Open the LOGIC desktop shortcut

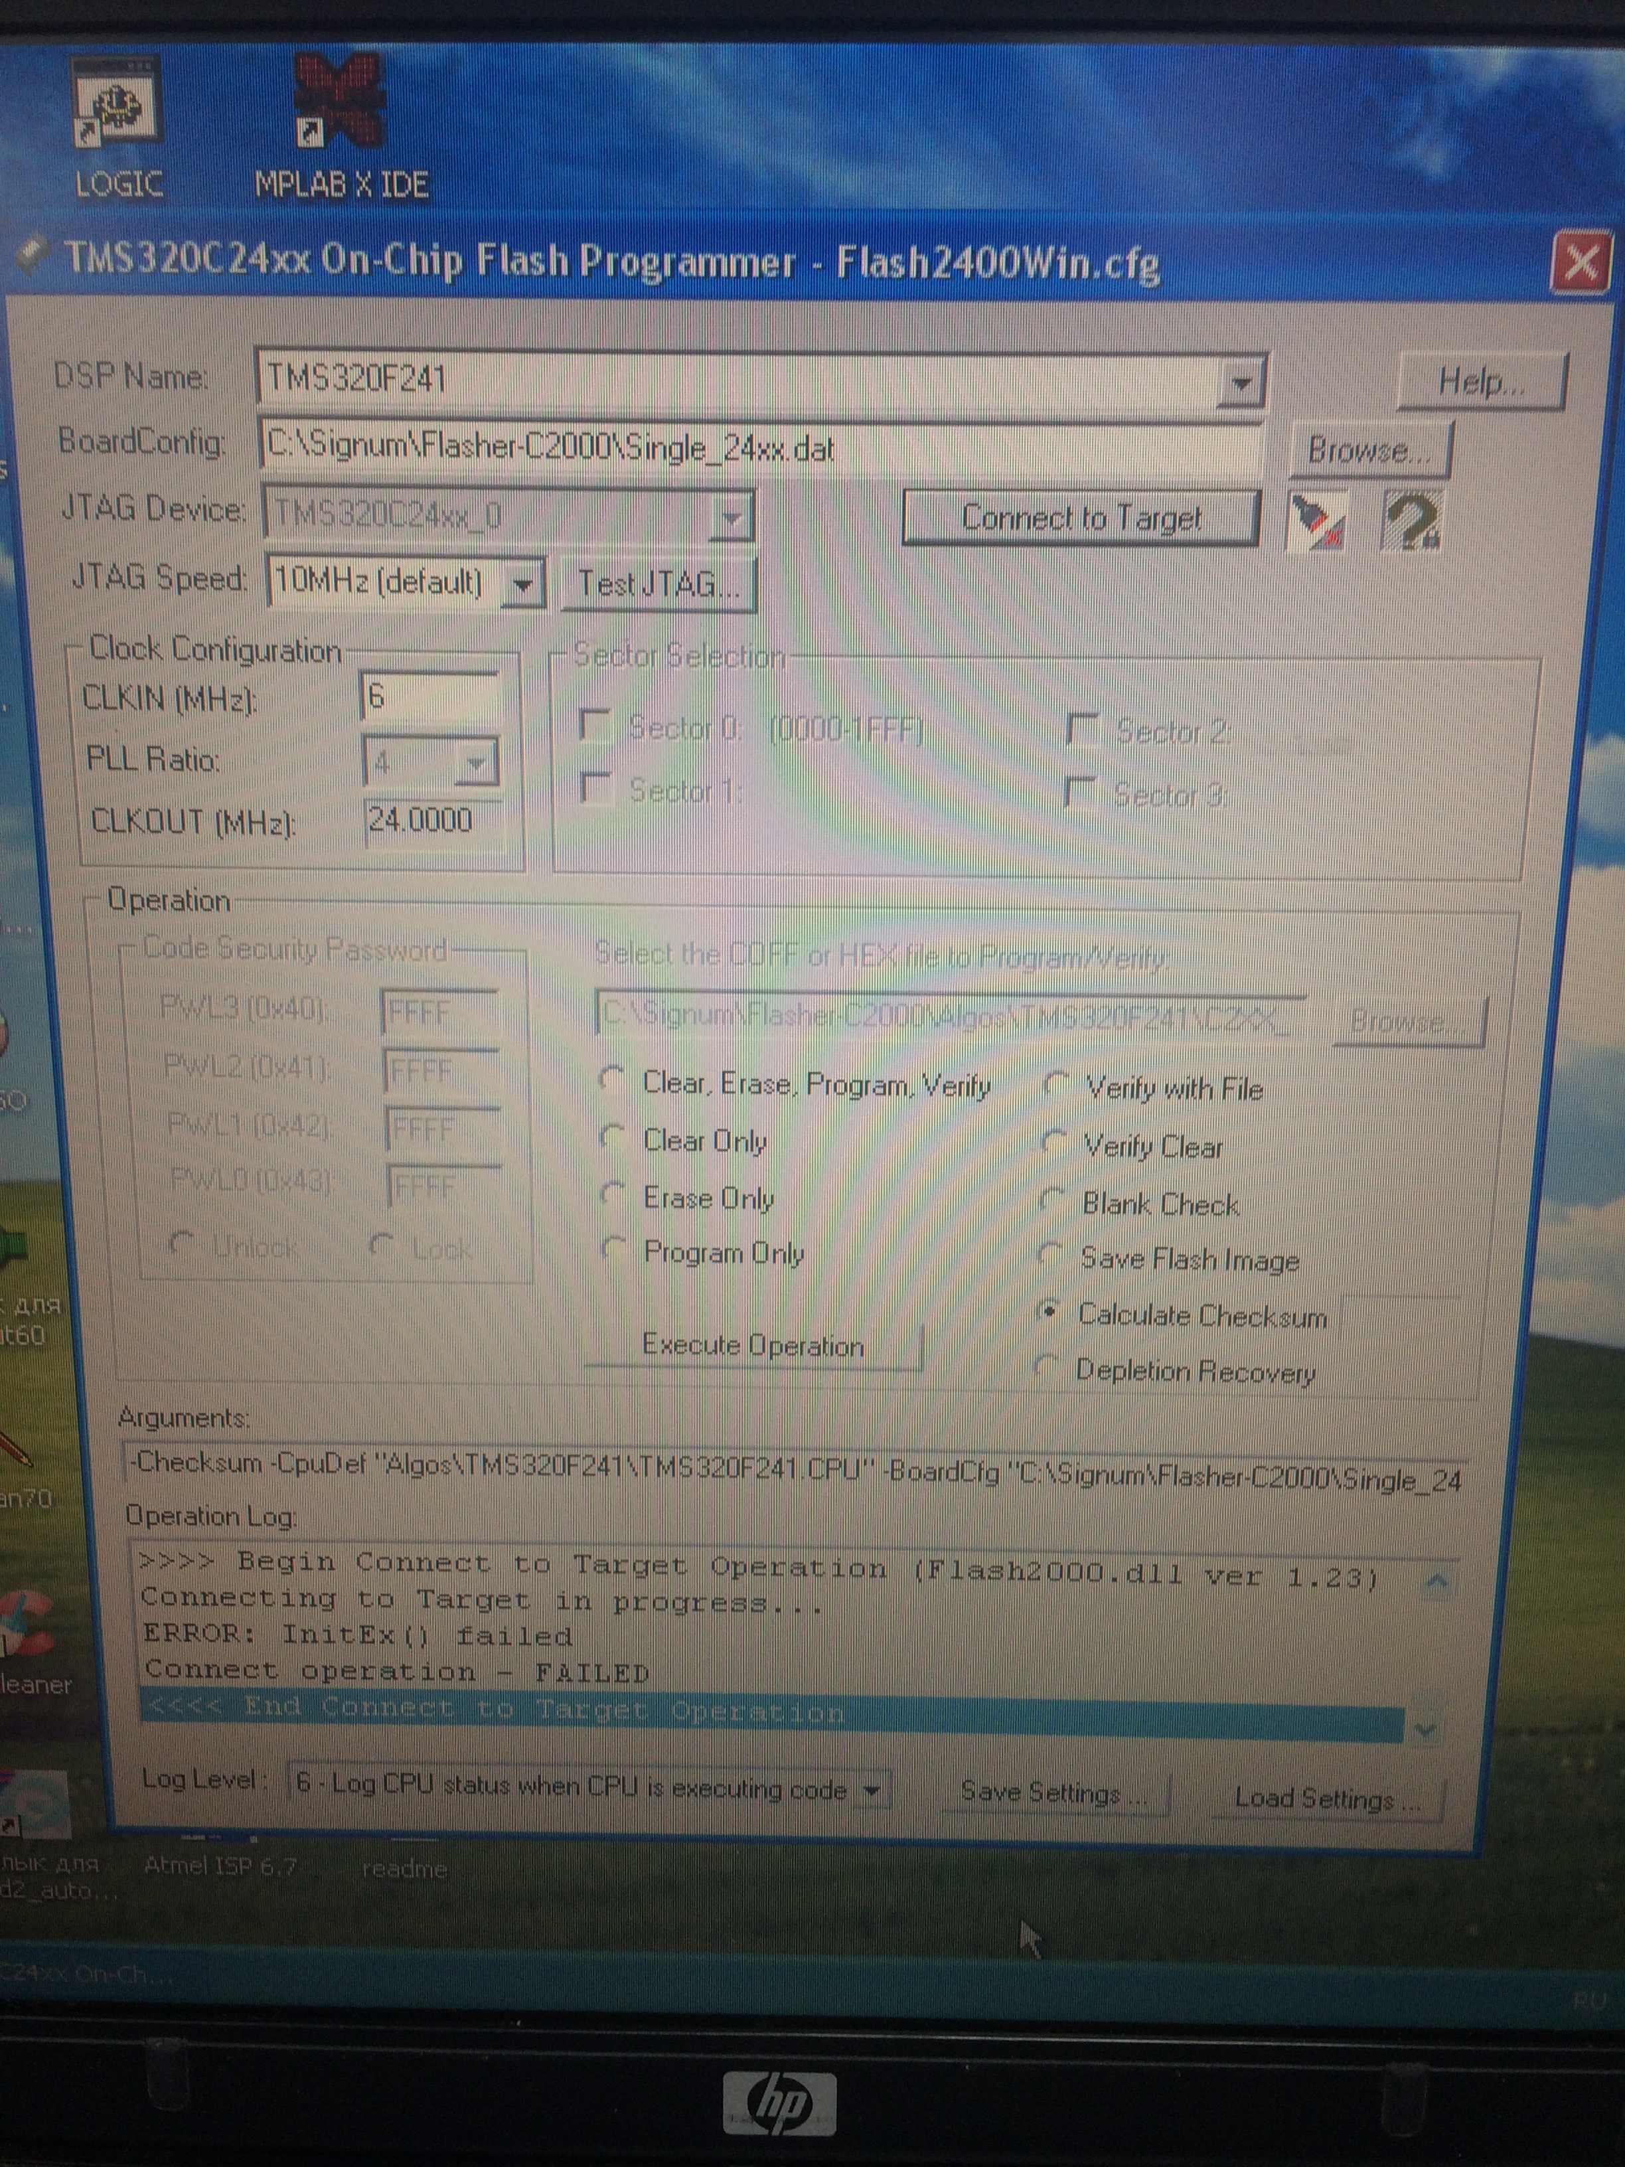point(117,127)
